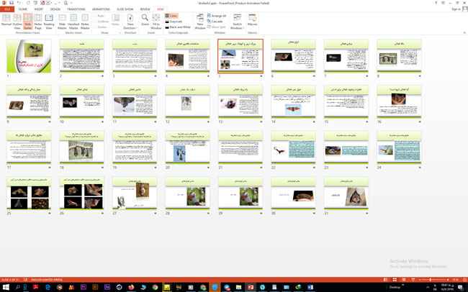The height and width of the screenshot is (292, 468).
Task: Click the Zoom magnifier icon
Action: tap(145, 19)
